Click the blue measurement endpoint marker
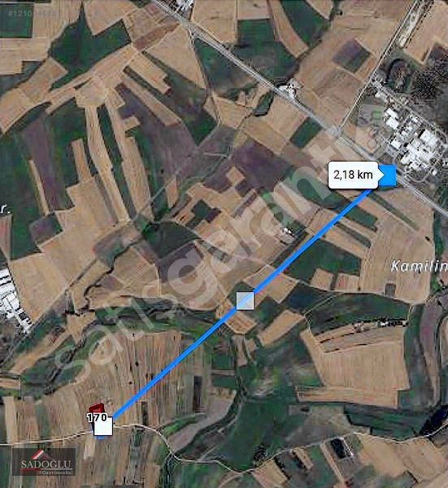 [x=387, y=175]
